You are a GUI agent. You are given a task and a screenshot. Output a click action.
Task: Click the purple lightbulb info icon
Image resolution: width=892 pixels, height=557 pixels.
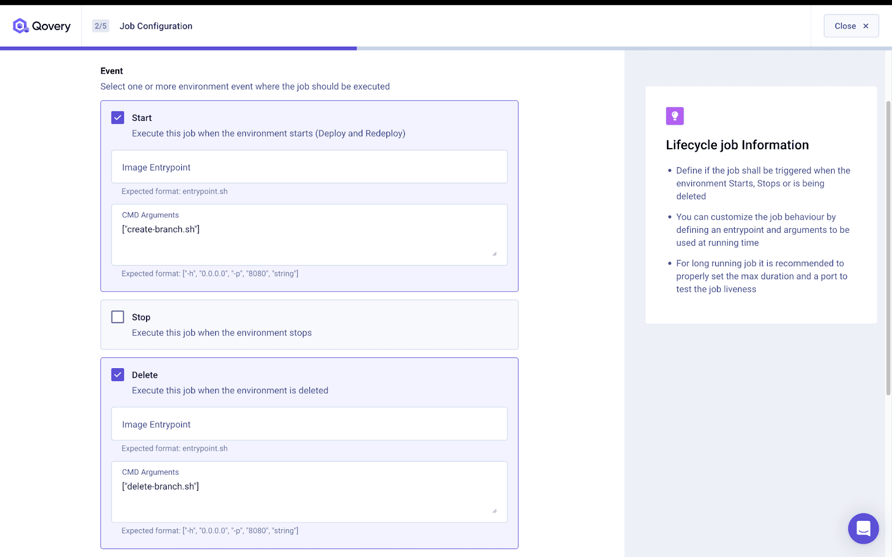(675, 116)
